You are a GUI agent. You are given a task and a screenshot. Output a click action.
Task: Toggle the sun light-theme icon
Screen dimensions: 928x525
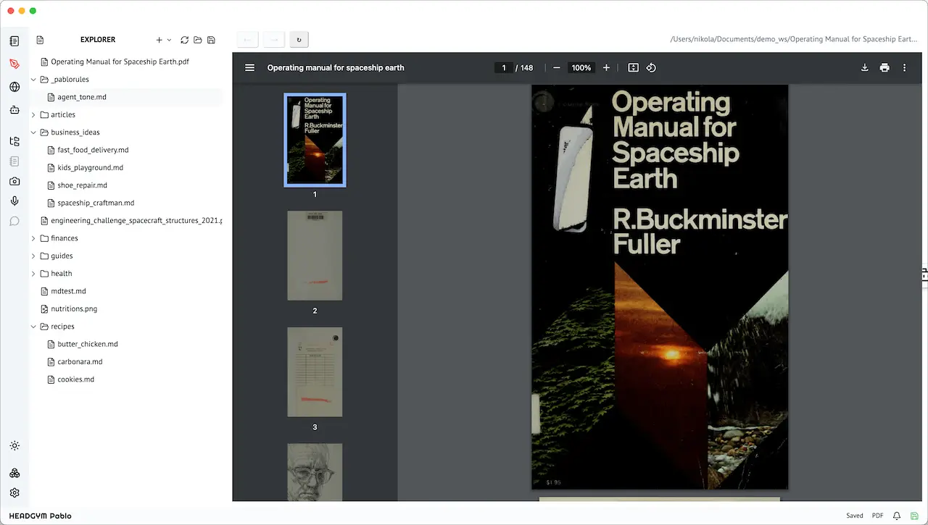pos(14,446)
